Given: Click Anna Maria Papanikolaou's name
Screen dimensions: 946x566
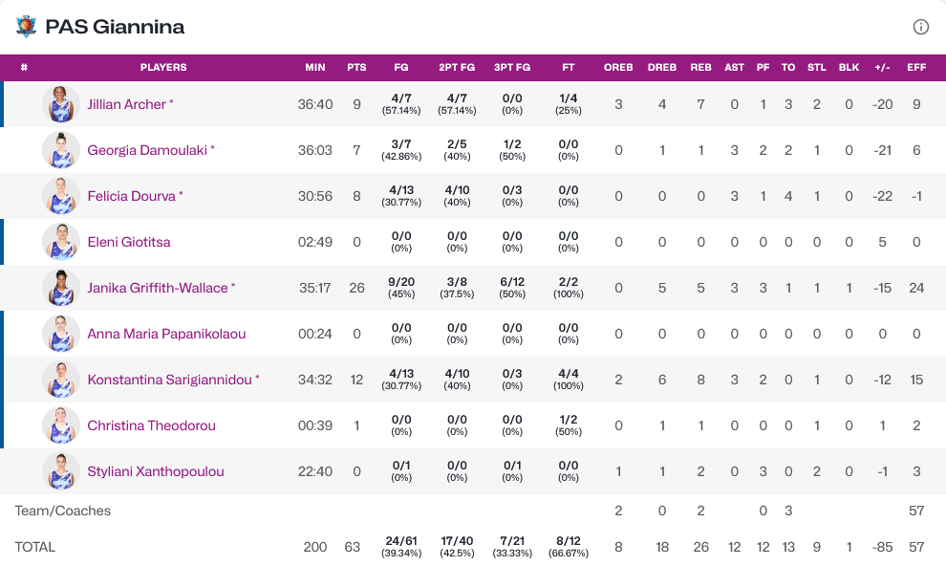Looking at the screenshot, I should (x=166, y=334).
